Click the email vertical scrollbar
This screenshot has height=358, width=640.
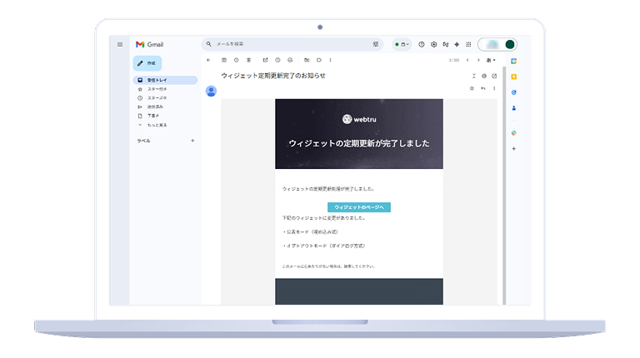click(x=504, y=186)
